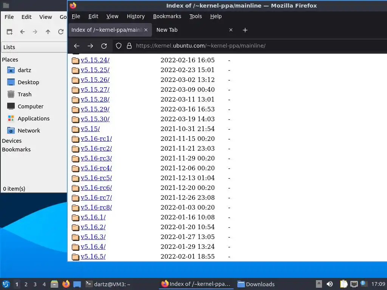Open Firefox Help menu

tap(216, 16)
